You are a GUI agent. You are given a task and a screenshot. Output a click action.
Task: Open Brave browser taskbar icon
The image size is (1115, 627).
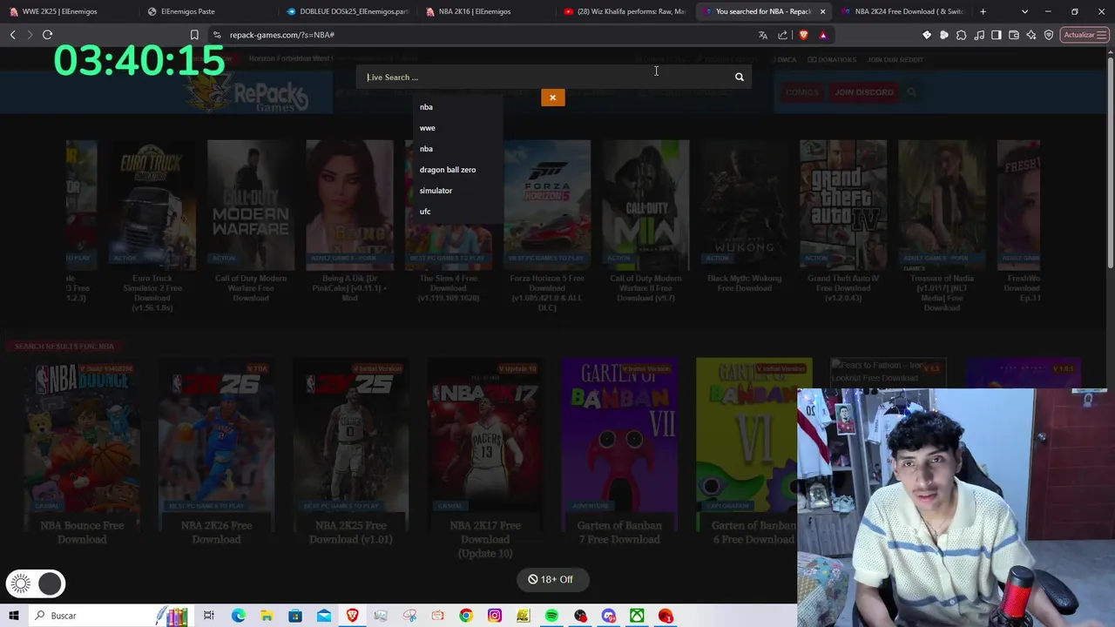352,616
